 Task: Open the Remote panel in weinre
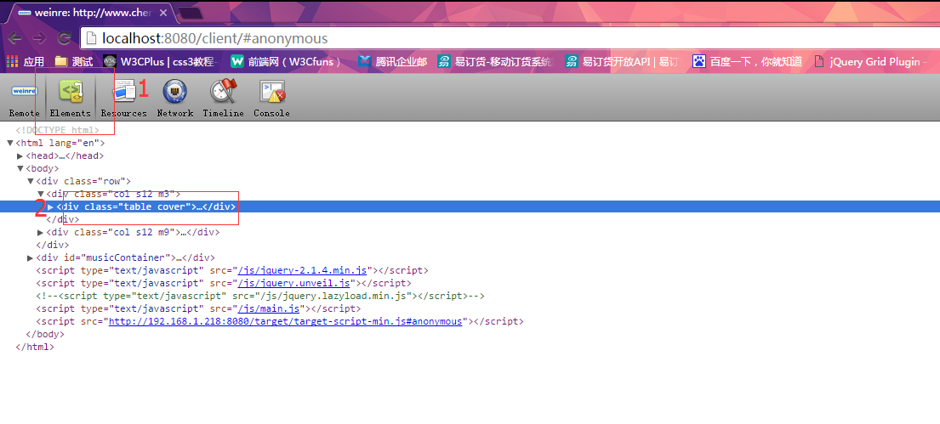(24, 98)
